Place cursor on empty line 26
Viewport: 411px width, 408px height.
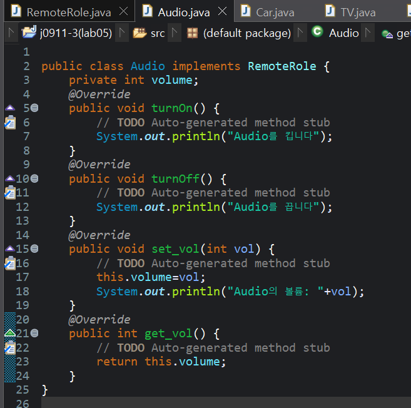tap(225, 403)
